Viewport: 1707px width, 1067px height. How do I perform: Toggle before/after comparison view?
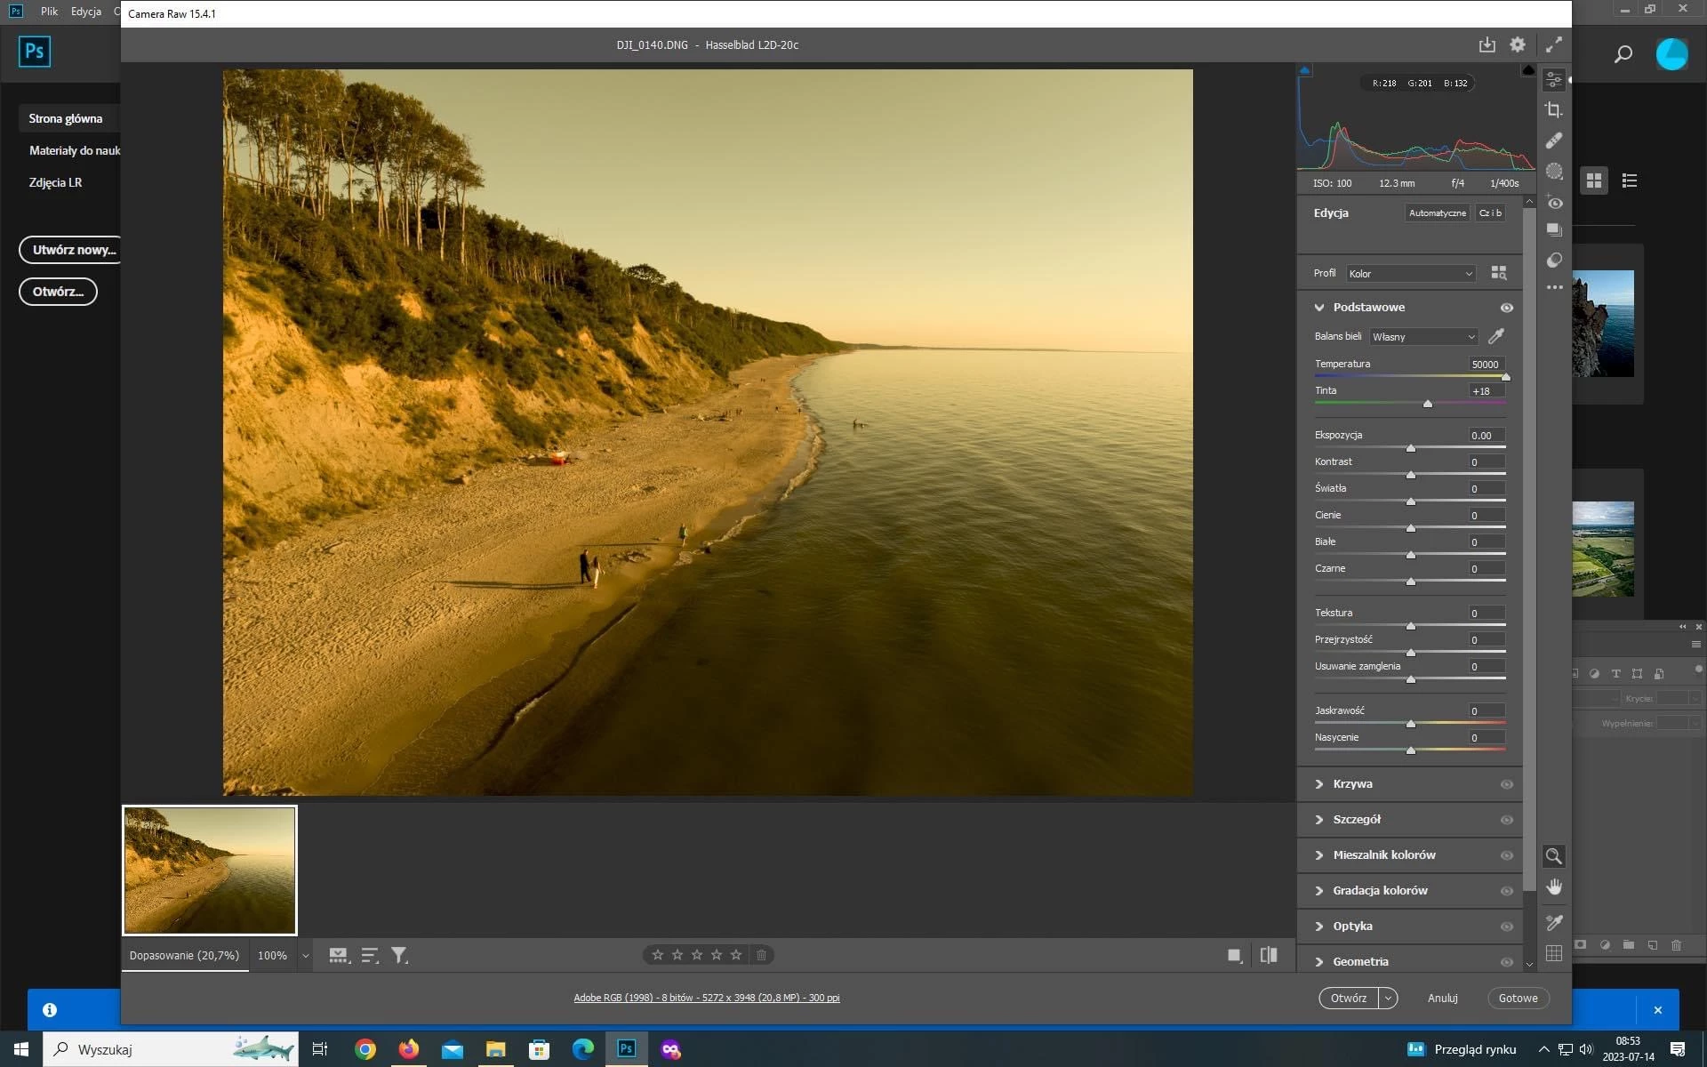[1269, 955]
